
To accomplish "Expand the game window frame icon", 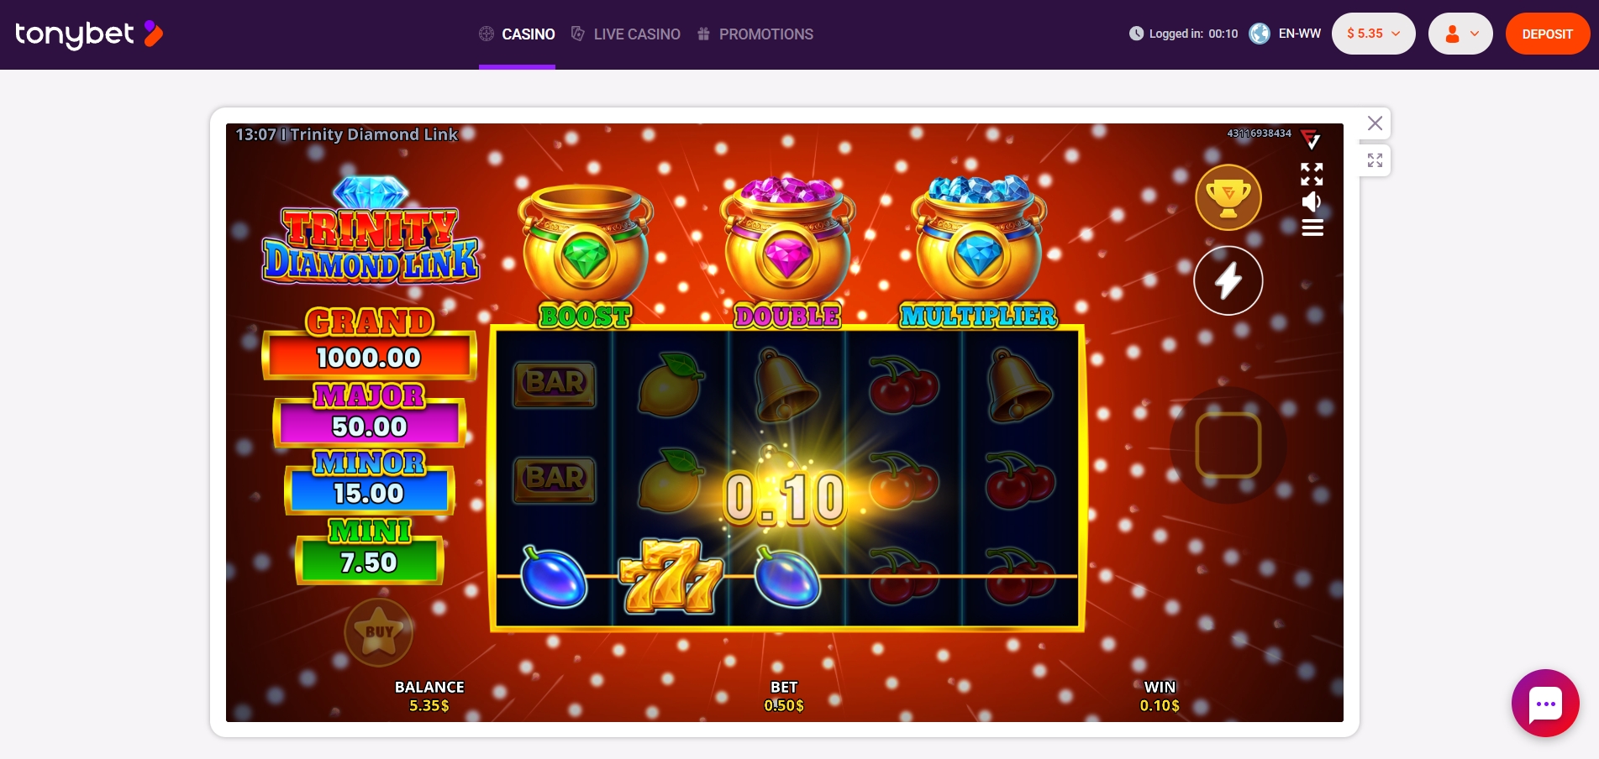I will pyautogui.click(x=1375, y=160).
